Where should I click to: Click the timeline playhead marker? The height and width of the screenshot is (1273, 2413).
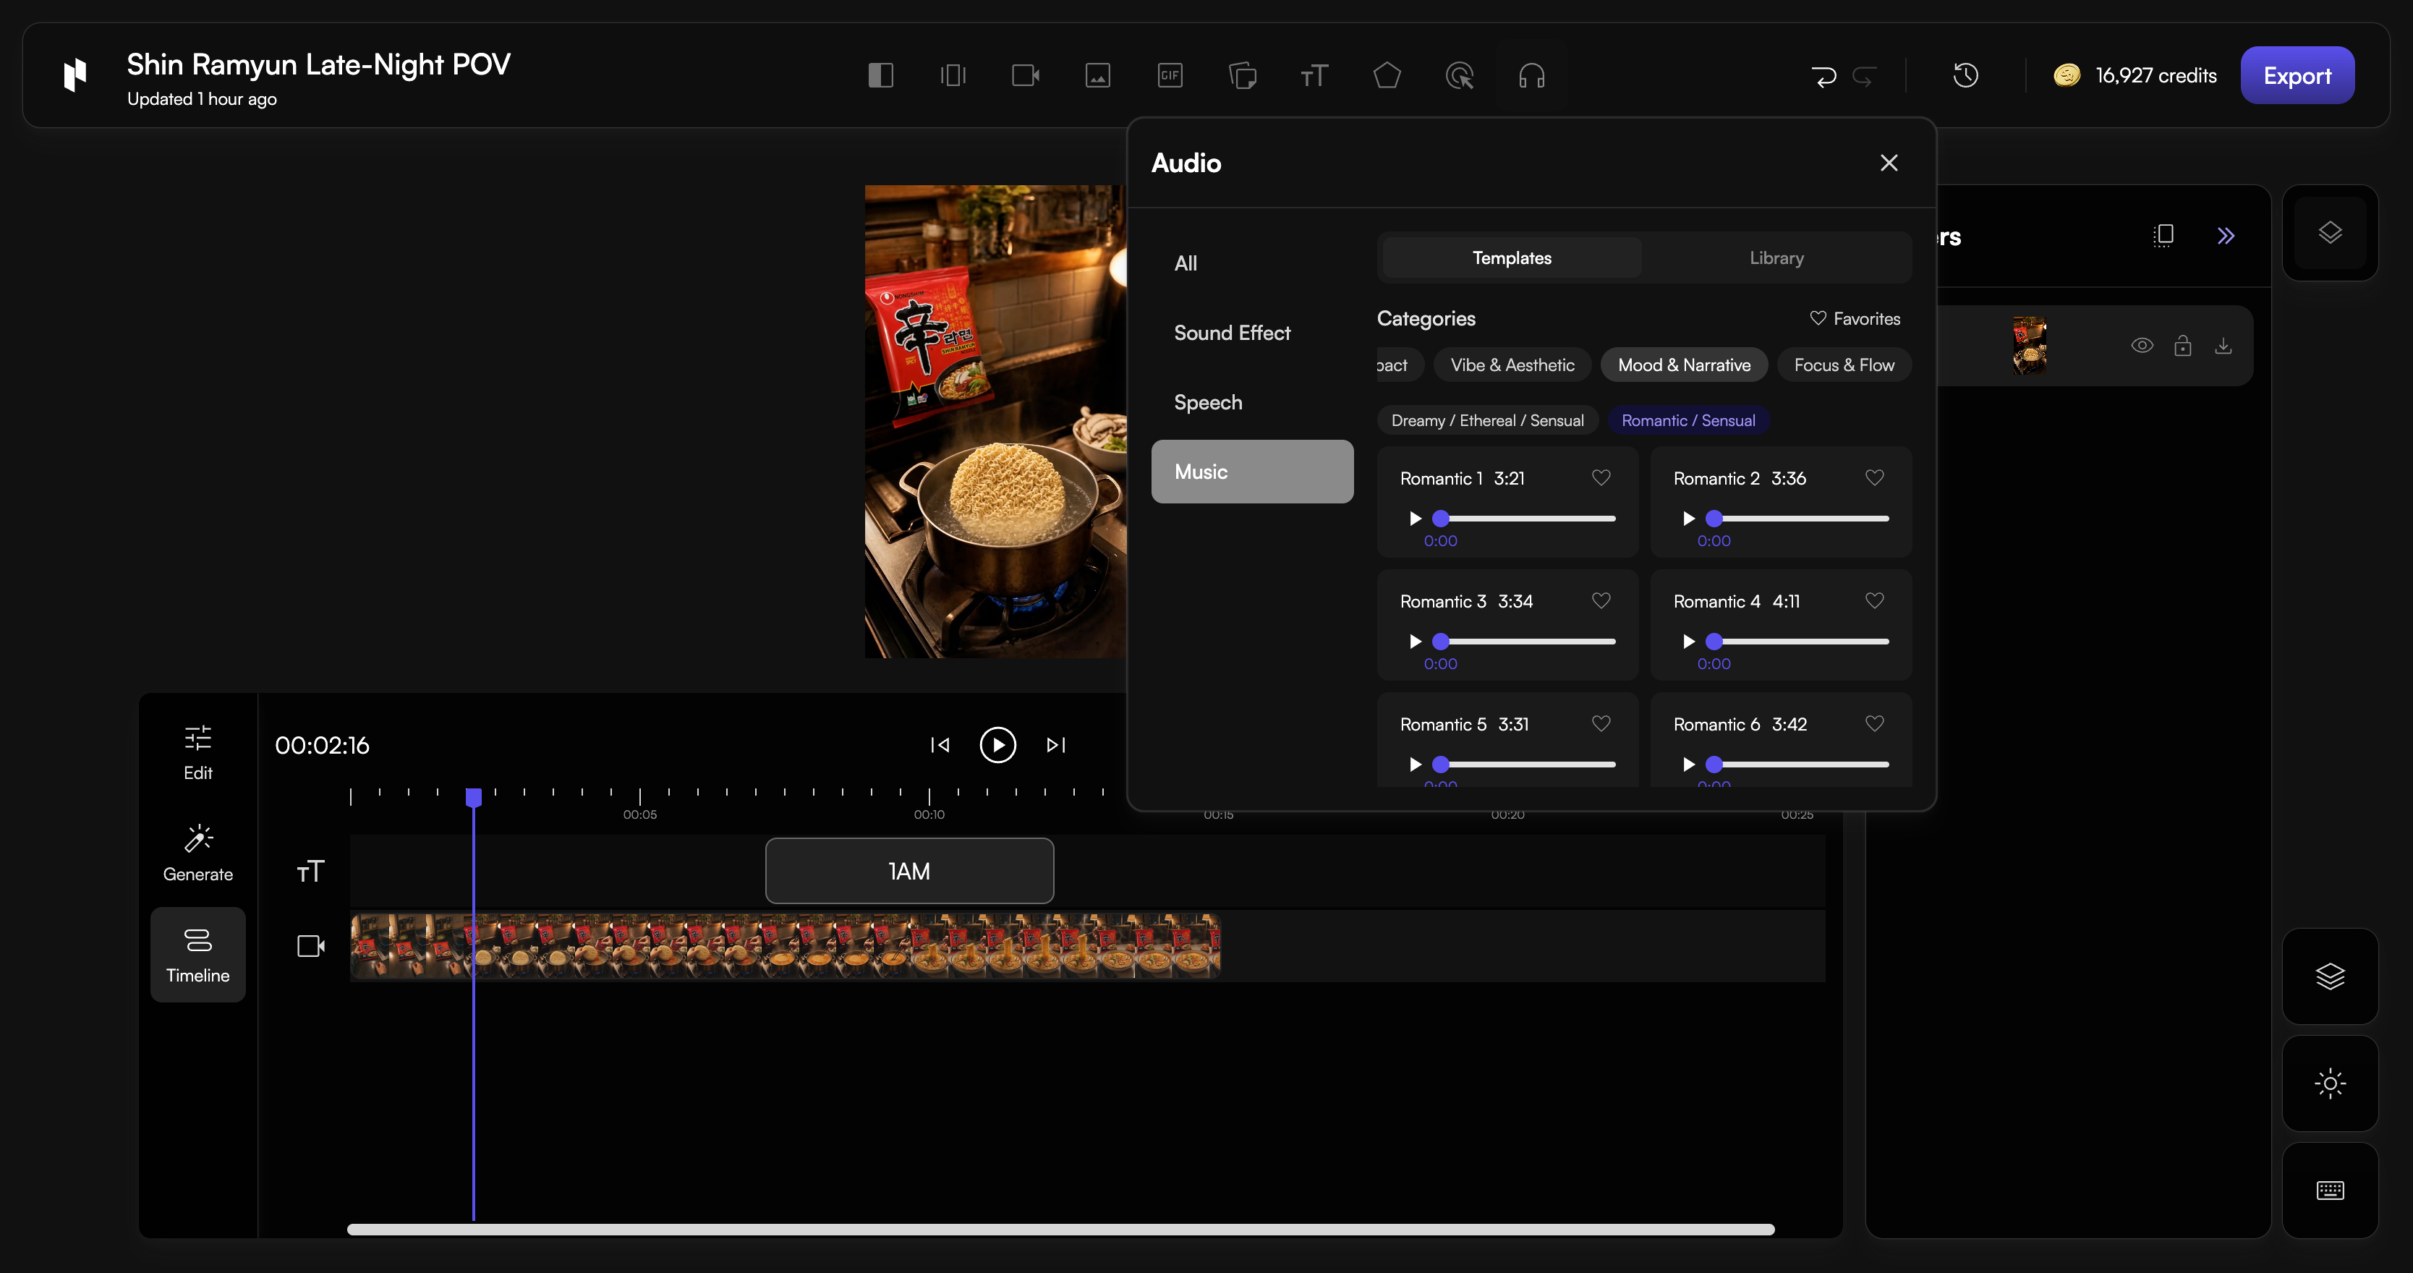click(x=473, y=797)
